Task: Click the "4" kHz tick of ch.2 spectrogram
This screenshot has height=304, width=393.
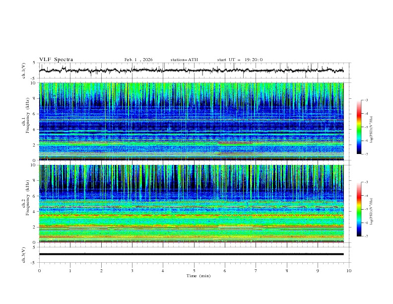Action: 35,212
